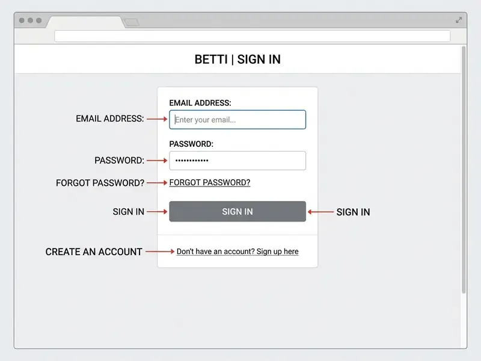
Task: Click into the masked password field
Action: tap(237, 161)
